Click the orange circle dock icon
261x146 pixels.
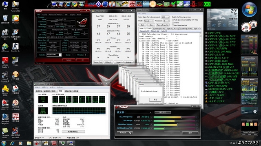click(x=153, y=4)
